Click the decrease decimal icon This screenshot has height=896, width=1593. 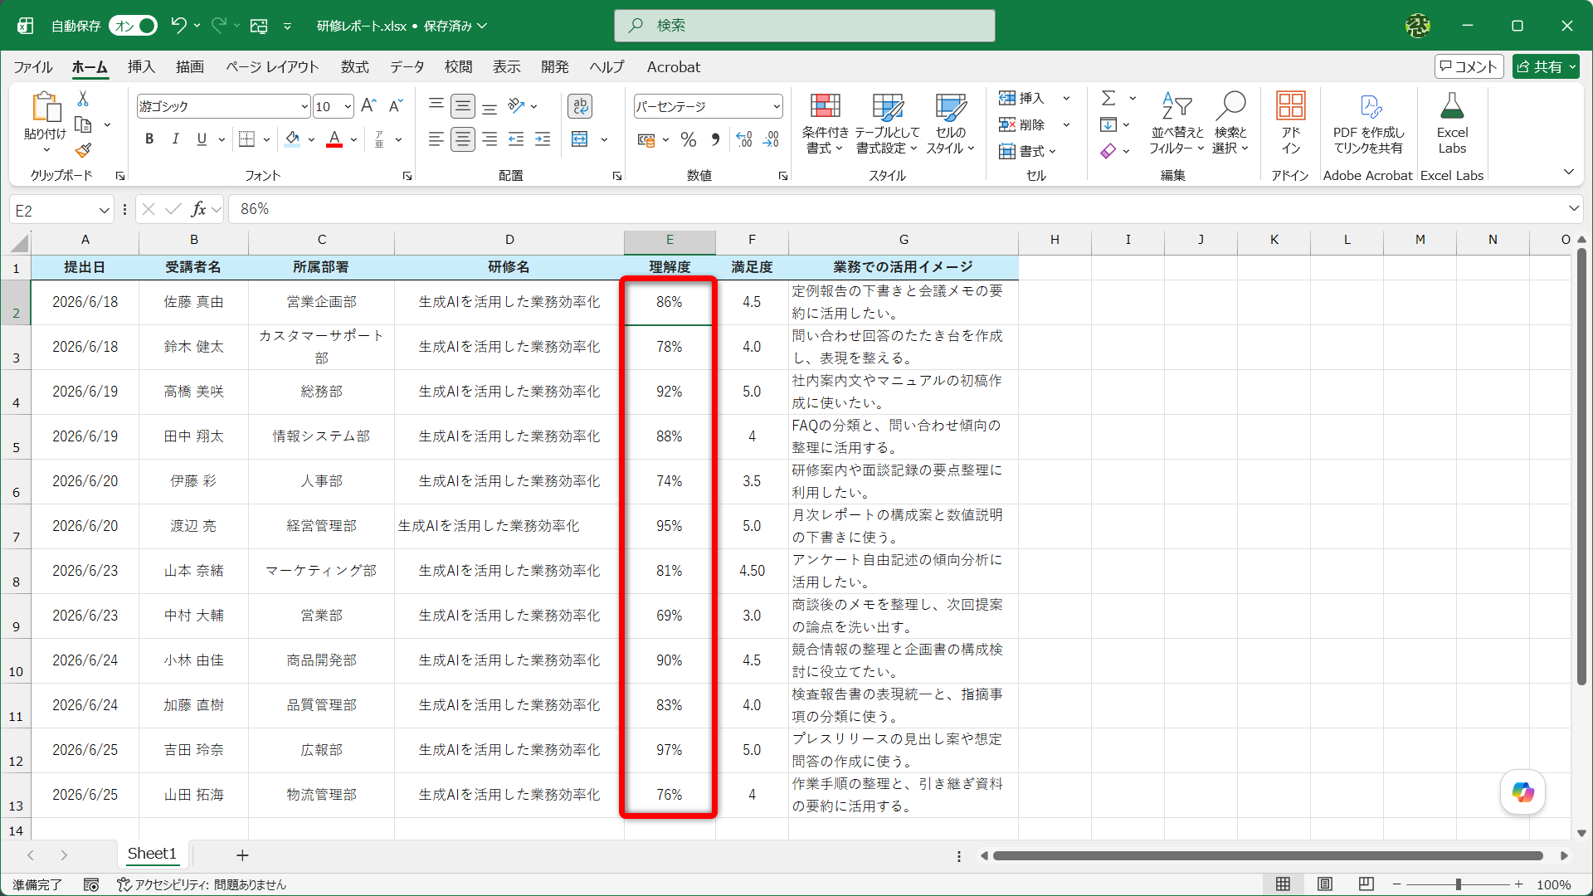click(x=772, y=139)
